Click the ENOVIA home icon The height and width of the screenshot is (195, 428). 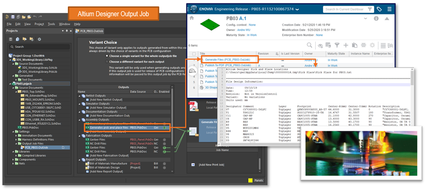pyautogui.click(x=191, y=18)
